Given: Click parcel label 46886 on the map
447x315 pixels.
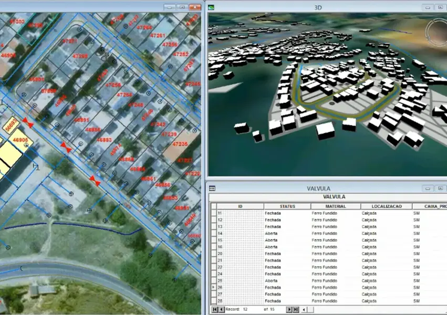Looking at the screenshot, I should pos(93,130).
